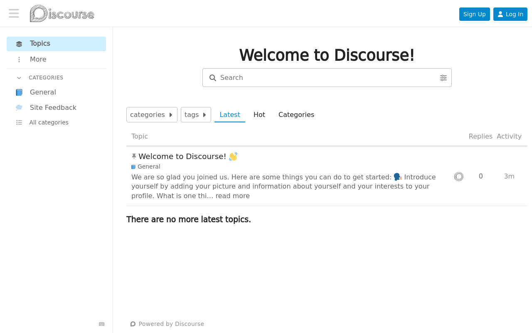This screenshot has height=333, width=532.
Task: Open the General category badge on topic
Action: point(146,167)
